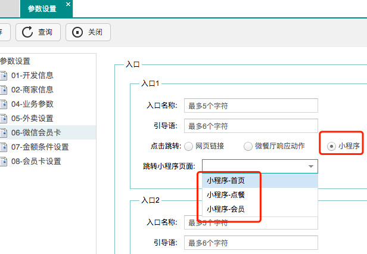Open 06-微信会员卡 in the settings tree
The width and height of the screenshot is (367, 254).
pyautogui.click(x=36, y=132)
